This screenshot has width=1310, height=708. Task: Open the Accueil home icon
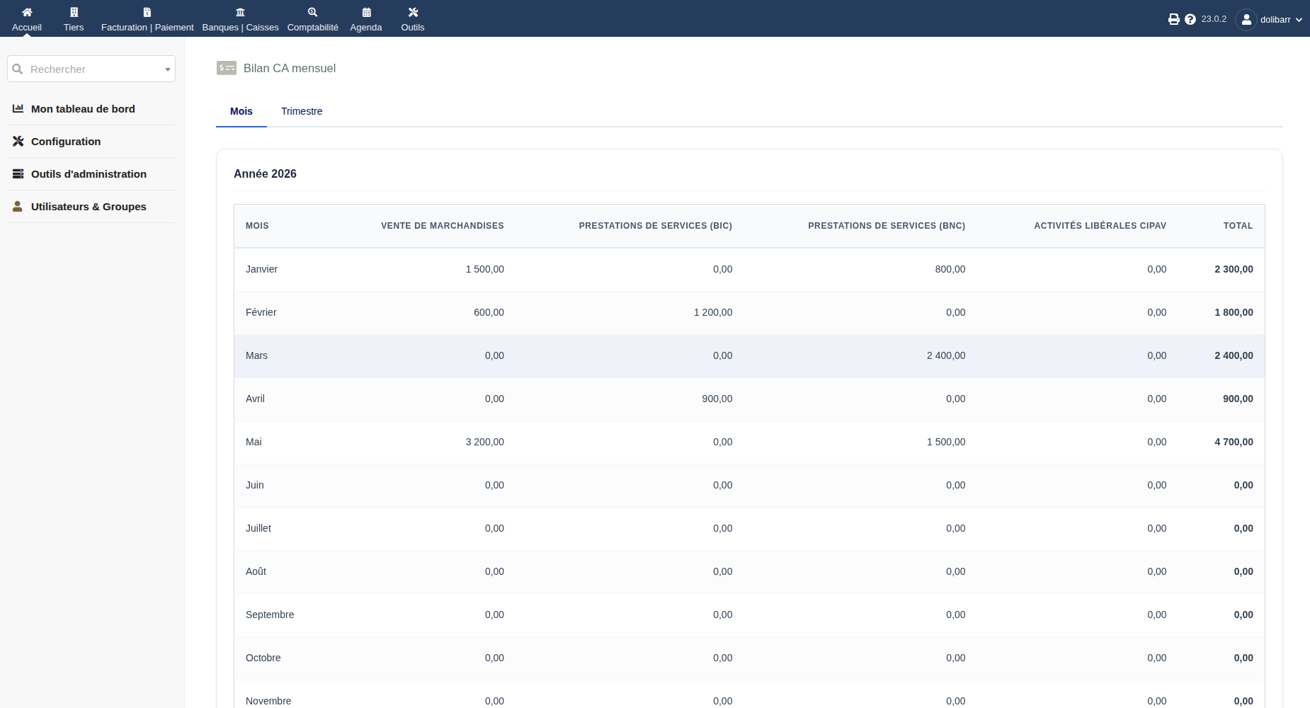point(27,12)
